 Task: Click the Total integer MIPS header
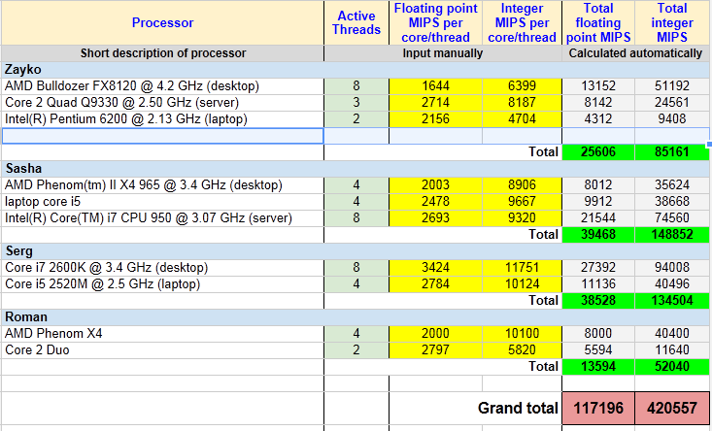tap(672, 22)
